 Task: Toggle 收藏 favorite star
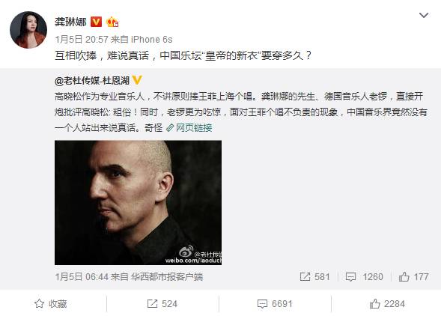pos(51,304)
